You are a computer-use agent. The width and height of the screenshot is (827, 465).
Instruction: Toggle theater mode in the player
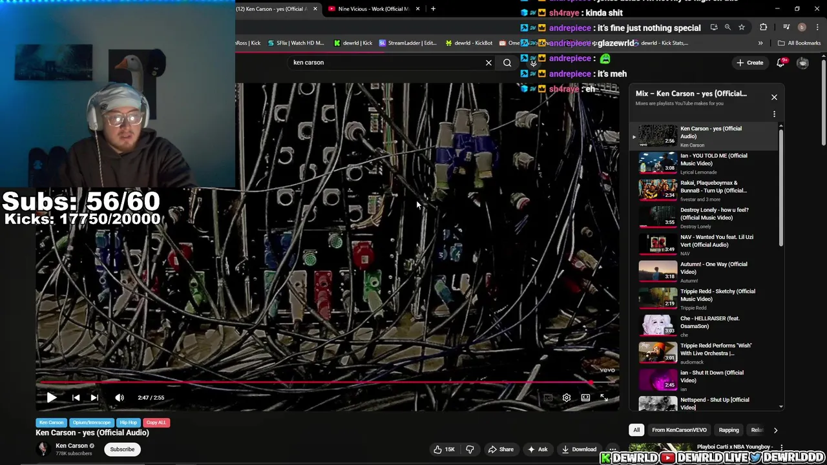click(585, 398)
